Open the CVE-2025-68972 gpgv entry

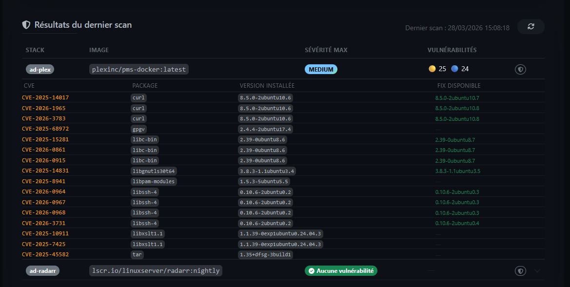tap(45, 129)
